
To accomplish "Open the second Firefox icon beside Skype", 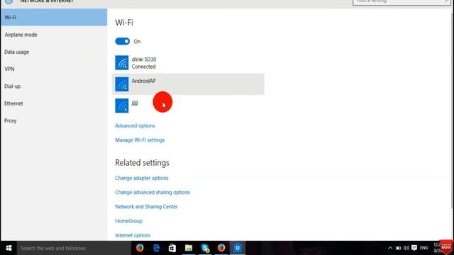I will click(x=221, y=248).
